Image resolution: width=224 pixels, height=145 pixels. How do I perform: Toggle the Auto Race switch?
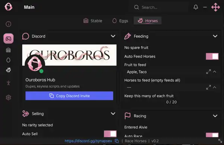(212, 135)
